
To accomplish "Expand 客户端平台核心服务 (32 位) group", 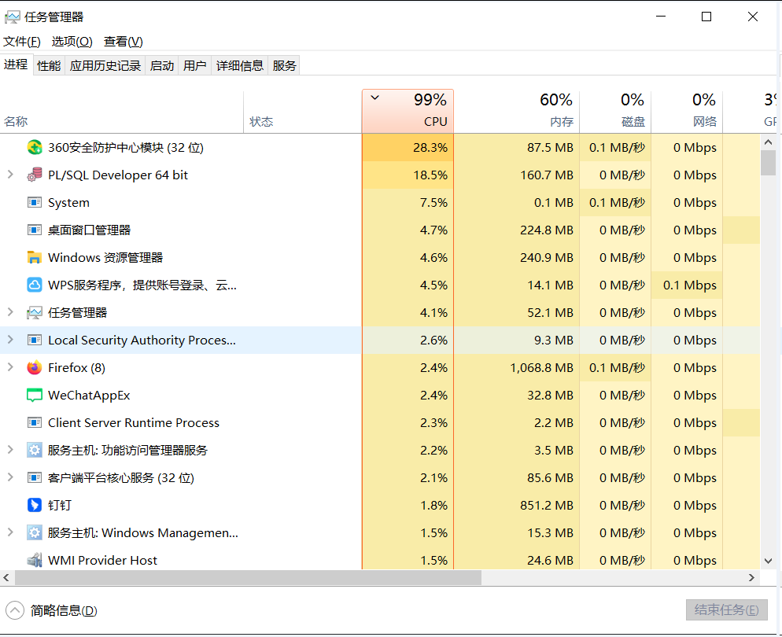I will [x=10, y=477].
